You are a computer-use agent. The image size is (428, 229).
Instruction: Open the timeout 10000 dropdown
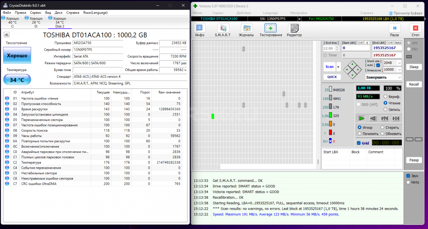[399, 70]
